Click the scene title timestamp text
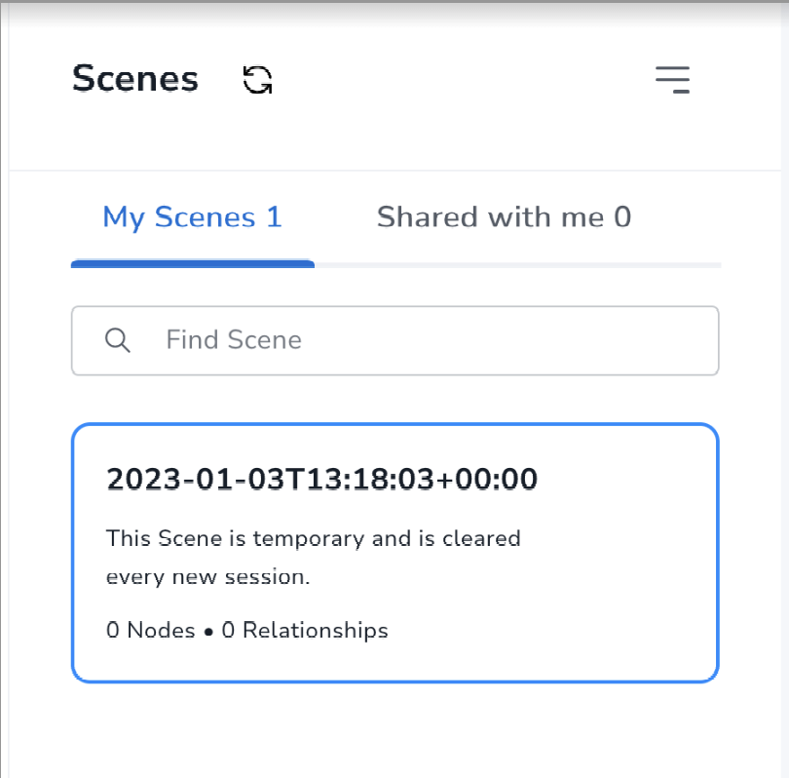The height and width of the screenshot is (778, 789). pyautogui.click(x=321, y=480)
